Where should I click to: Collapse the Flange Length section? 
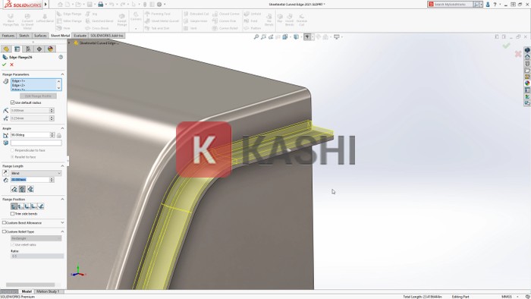coord(62,166)
